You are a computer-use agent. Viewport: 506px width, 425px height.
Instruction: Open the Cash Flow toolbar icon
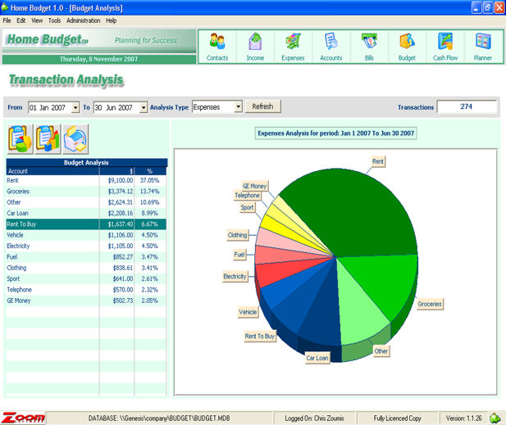[445, 47]
